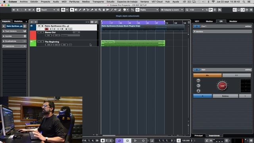Click the note time-format icon
This screenshot has height=143, width=254.
152,141
